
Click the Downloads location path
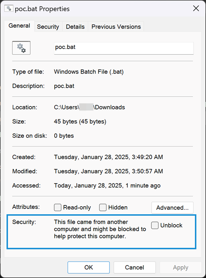[89, 107]
